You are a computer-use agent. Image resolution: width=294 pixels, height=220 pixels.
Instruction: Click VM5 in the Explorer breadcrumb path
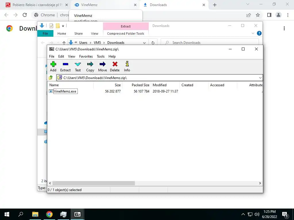[97, 43]
